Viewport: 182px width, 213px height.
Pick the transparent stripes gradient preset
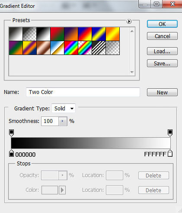99,48
